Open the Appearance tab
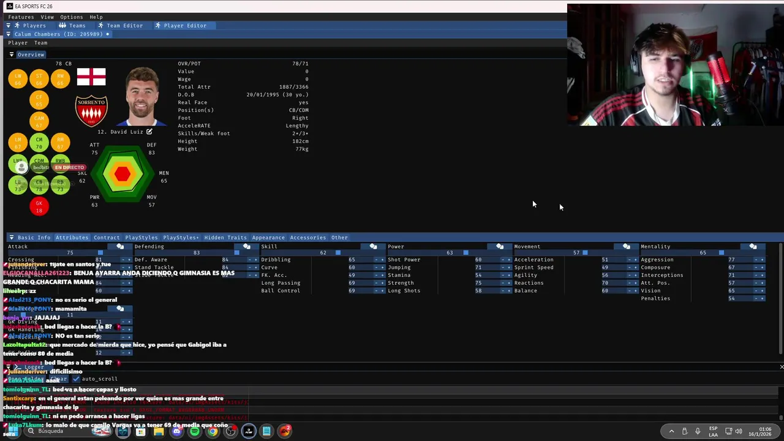This screenshot has height=441, width=784. click(268, 238)
